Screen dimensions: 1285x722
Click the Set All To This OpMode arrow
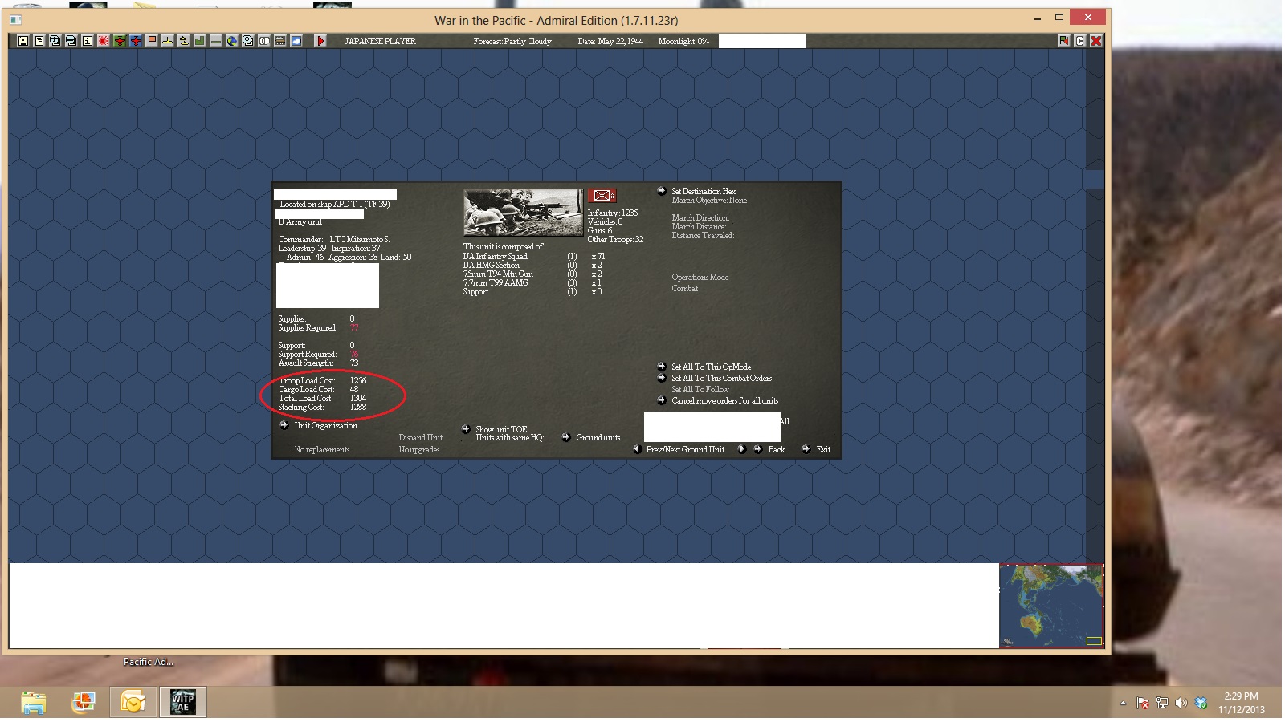click(662, 367)
